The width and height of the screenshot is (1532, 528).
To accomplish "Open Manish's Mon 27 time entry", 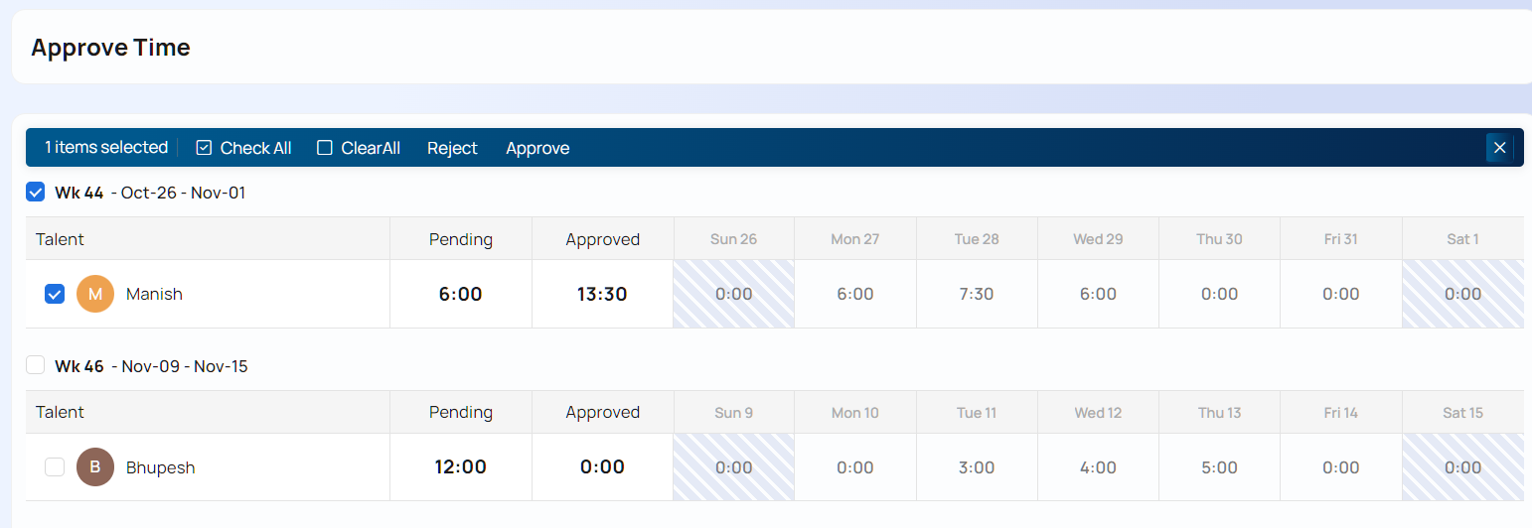I will (855, 294).
